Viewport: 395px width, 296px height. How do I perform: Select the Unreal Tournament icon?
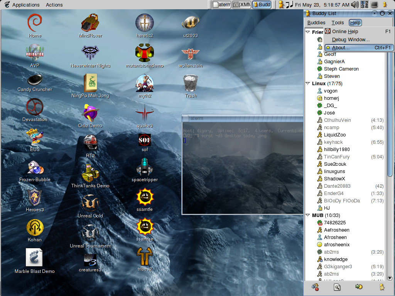coord(90,233)
